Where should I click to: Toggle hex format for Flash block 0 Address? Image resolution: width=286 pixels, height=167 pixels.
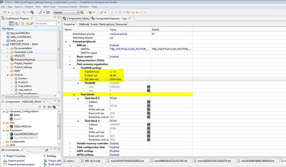click(148, 102)
